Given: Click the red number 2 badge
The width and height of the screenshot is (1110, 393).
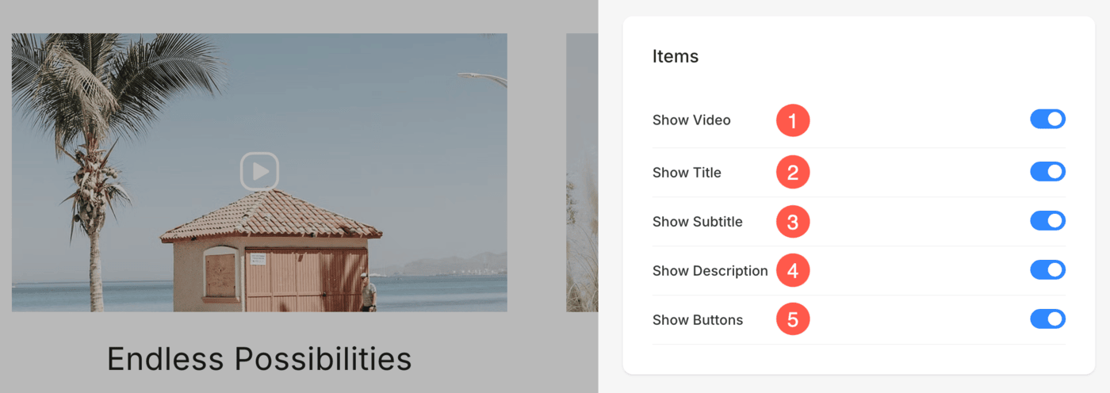Looking at the screenshot, I should point(793,172).
